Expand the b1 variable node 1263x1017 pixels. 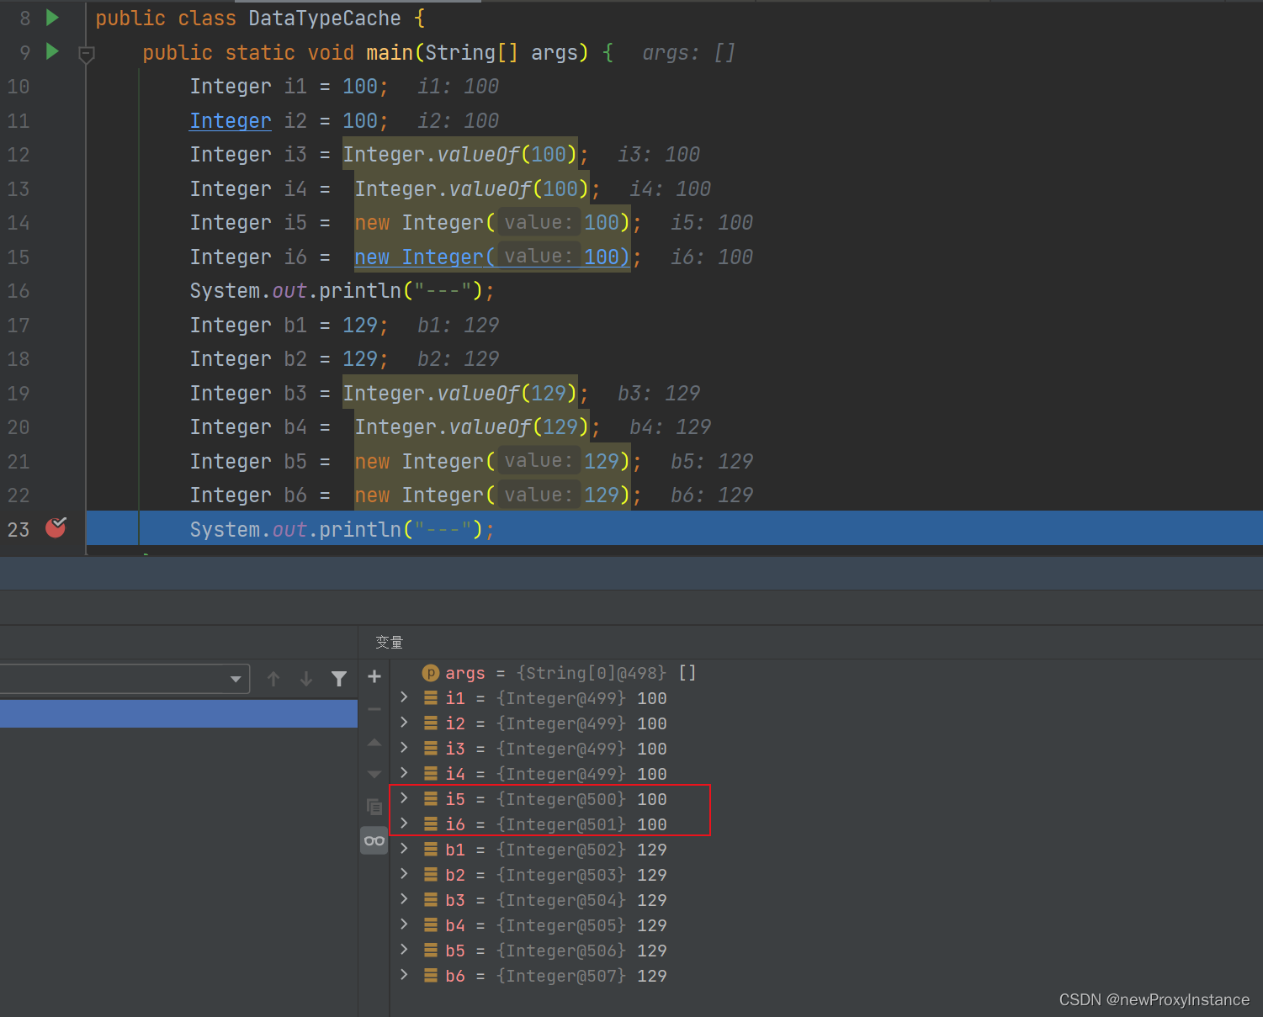405,849
